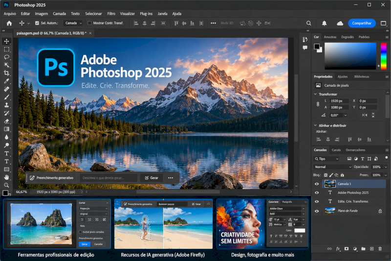This screenshot has width=391, height=261.
Task: Open the Normal blend mode dropdown
Action: click(332, 167)
